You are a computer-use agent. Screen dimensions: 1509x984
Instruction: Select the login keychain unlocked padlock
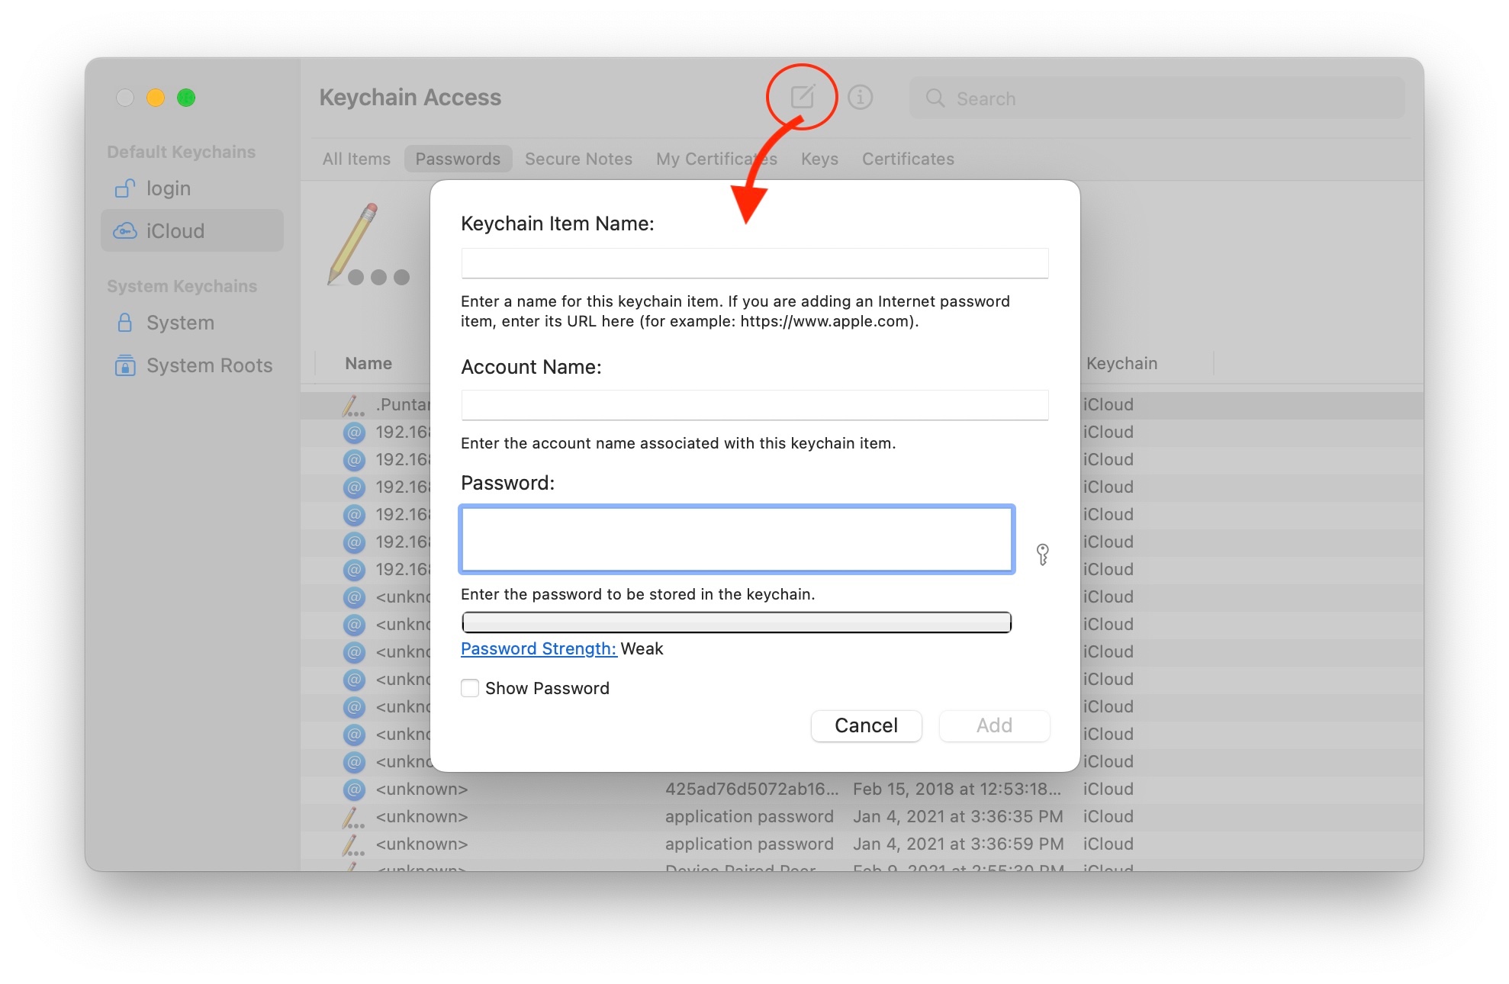coord(124,188)
